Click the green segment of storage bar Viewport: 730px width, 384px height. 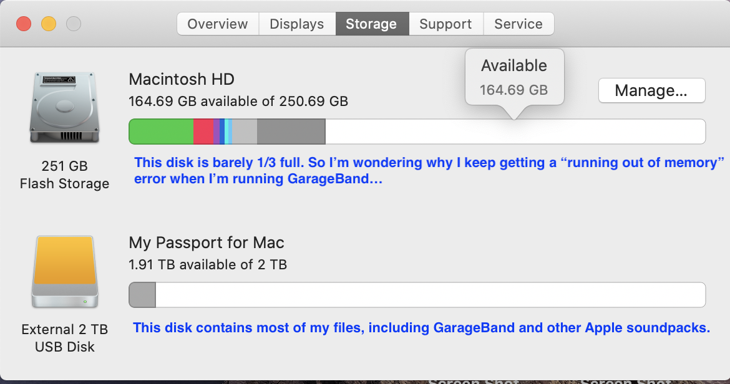pyautogui.click(x=161, y=132)
